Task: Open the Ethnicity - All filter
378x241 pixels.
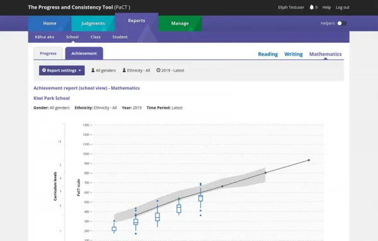Action: click(136, 70)
